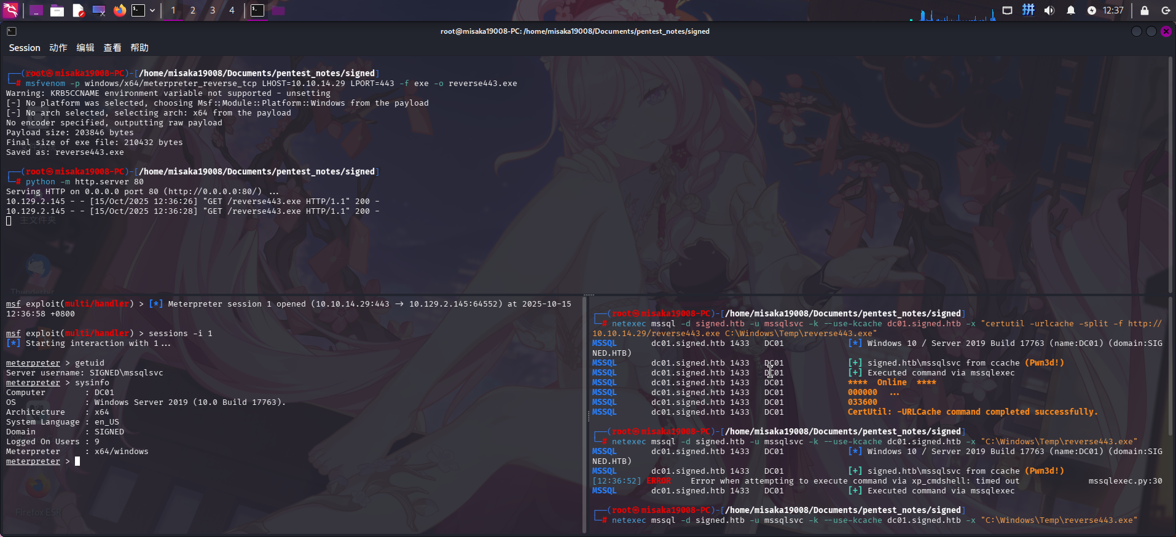Switch to workspace 3
Screen dimensions: 1176x537
point(213,10)
